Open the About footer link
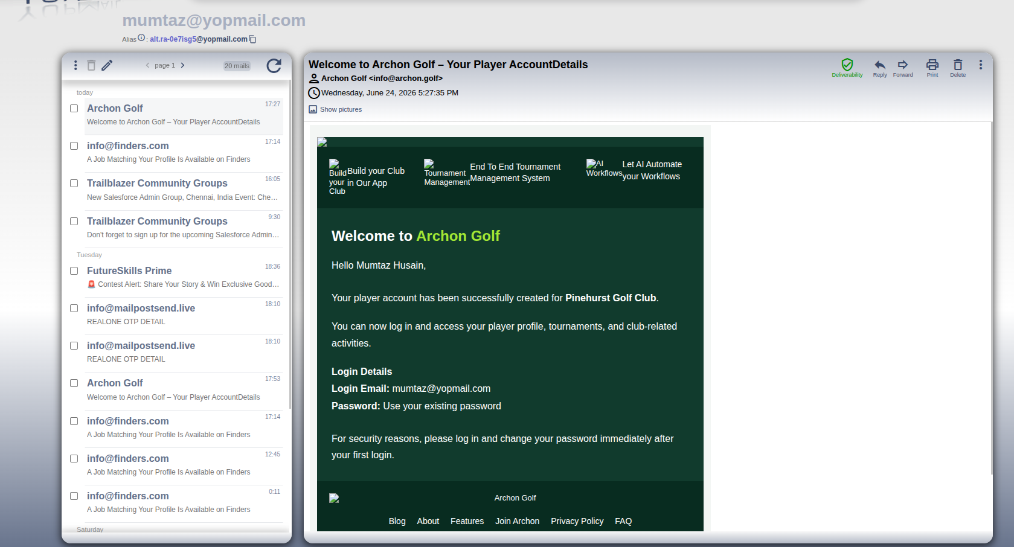This screenshot has width=1014, height=547. (x=428, y=521)
